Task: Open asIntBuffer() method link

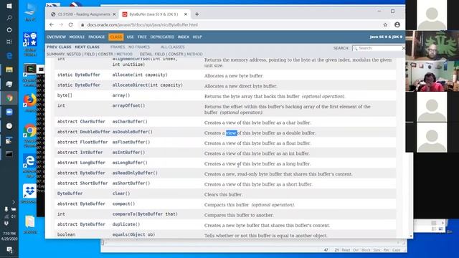Action: click(x=129, y=153)
